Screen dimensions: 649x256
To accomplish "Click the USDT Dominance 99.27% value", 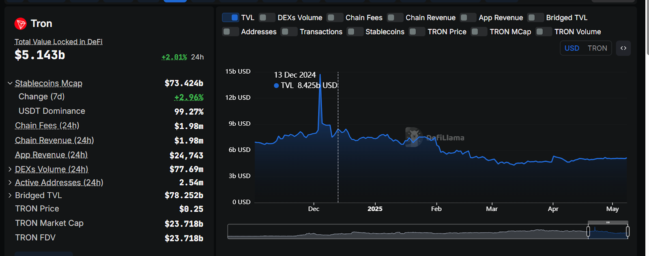I will [x=189, y=111].
